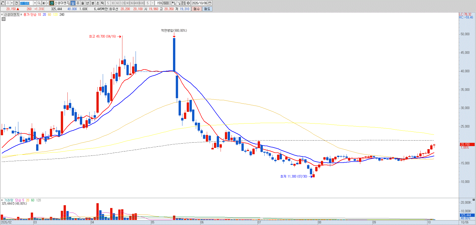This screenshot has height=225, width=476.
Task: Click the 매수 buy button
Action: [197, 9]
